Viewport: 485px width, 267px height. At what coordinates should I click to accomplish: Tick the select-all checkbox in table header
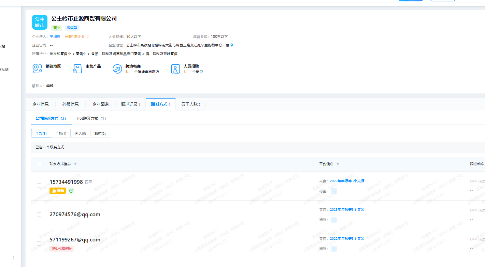point(39,164)
